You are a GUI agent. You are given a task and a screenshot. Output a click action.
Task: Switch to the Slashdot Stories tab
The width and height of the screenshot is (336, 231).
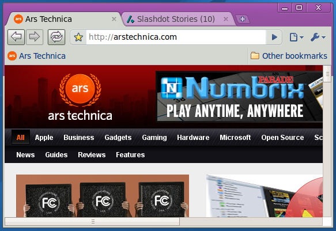click(176, 19)
